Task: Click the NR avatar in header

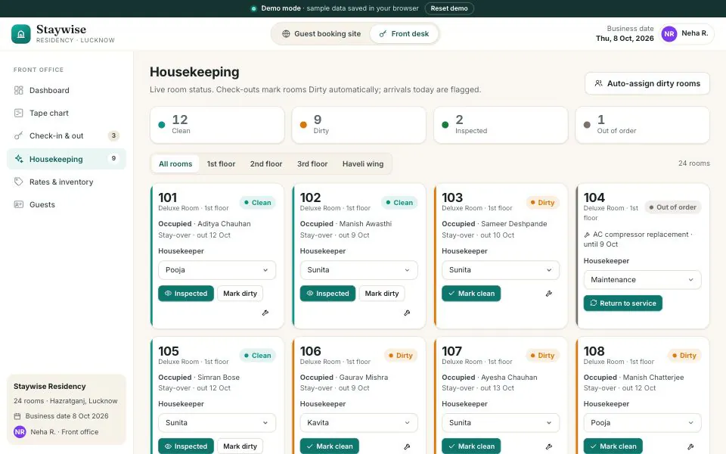Action: point(669,34)
